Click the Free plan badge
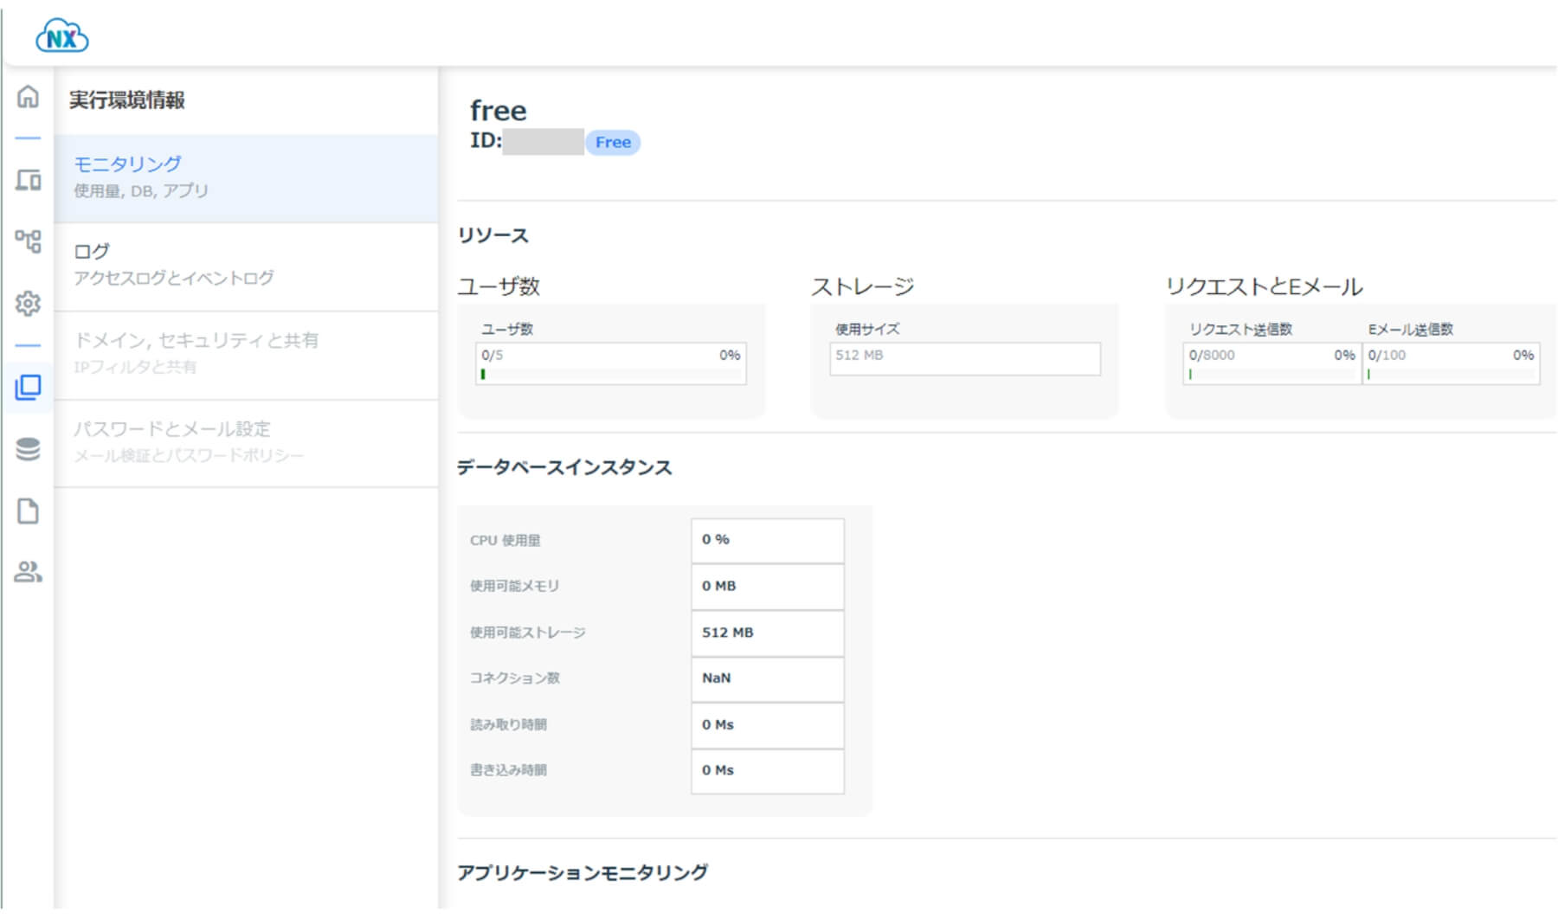1558x919 pixels. (613, 143)
